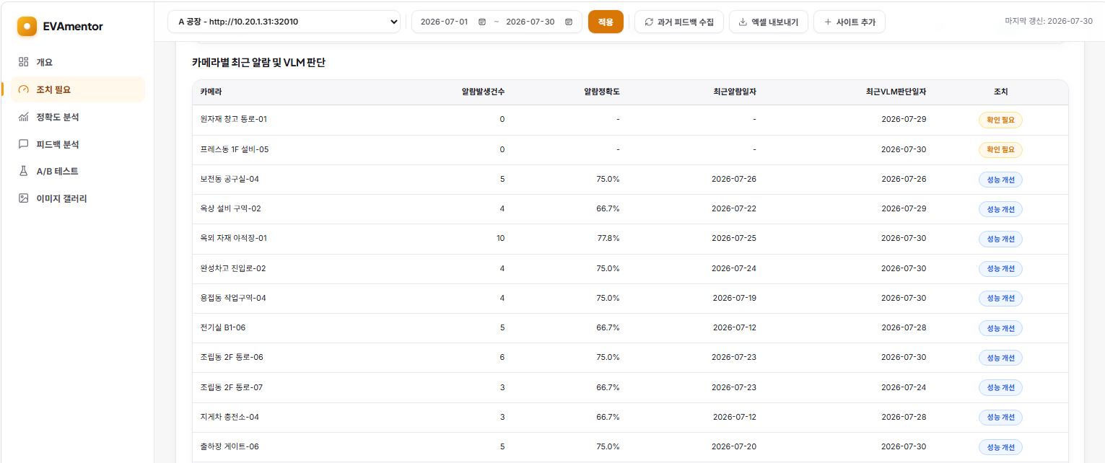Open the start date calendar icon
This screenshot has height=463, width=1105.
(482, 22)
